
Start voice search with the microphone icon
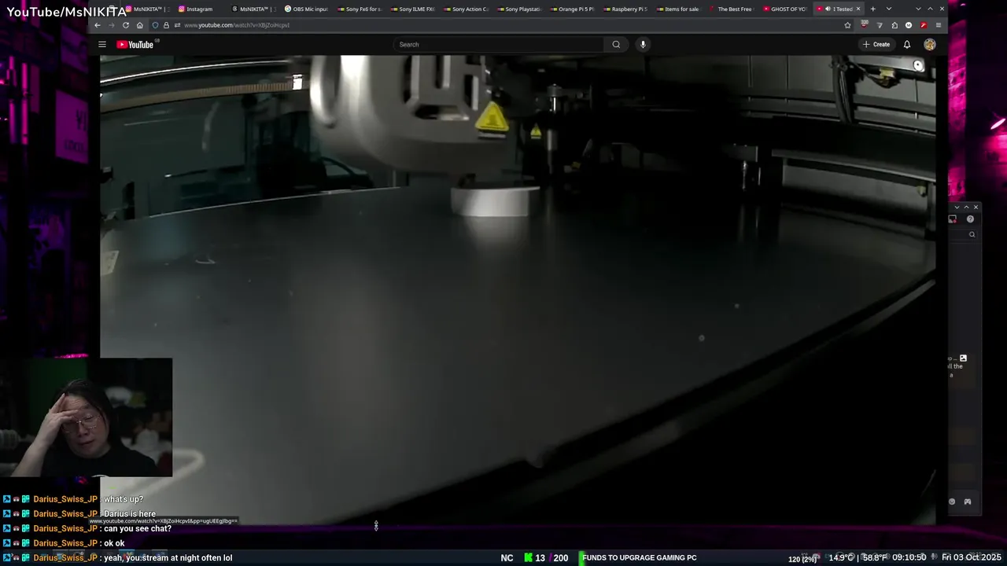(643, 44)
